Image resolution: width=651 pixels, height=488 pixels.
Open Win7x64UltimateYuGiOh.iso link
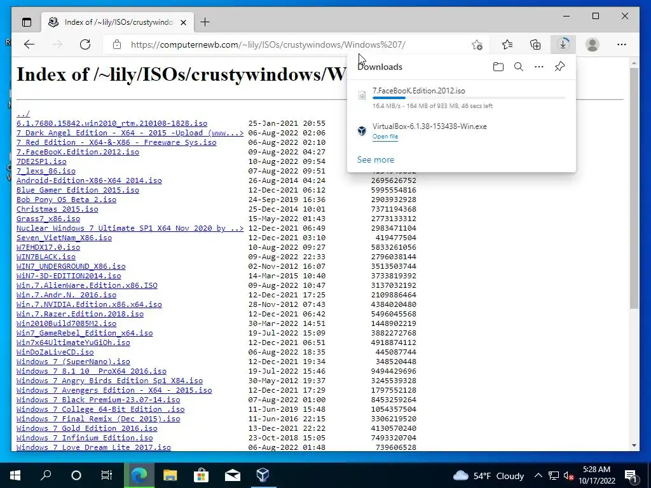pyautogui.click(x=73, y=342)
